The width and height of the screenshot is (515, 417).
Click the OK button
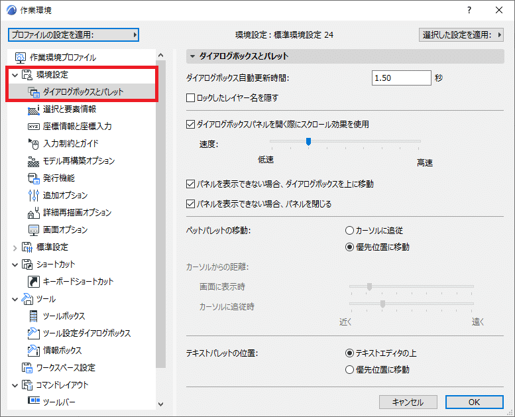coord(474,402)
